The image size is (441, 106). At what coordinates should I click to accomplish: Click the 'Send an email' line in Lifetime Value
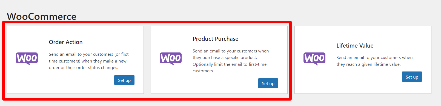pos(374,58)
